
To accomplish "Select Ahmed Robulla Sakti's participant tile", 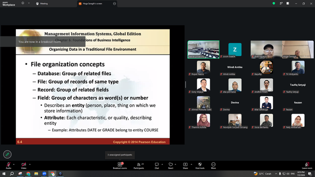I will coord(203,103).
